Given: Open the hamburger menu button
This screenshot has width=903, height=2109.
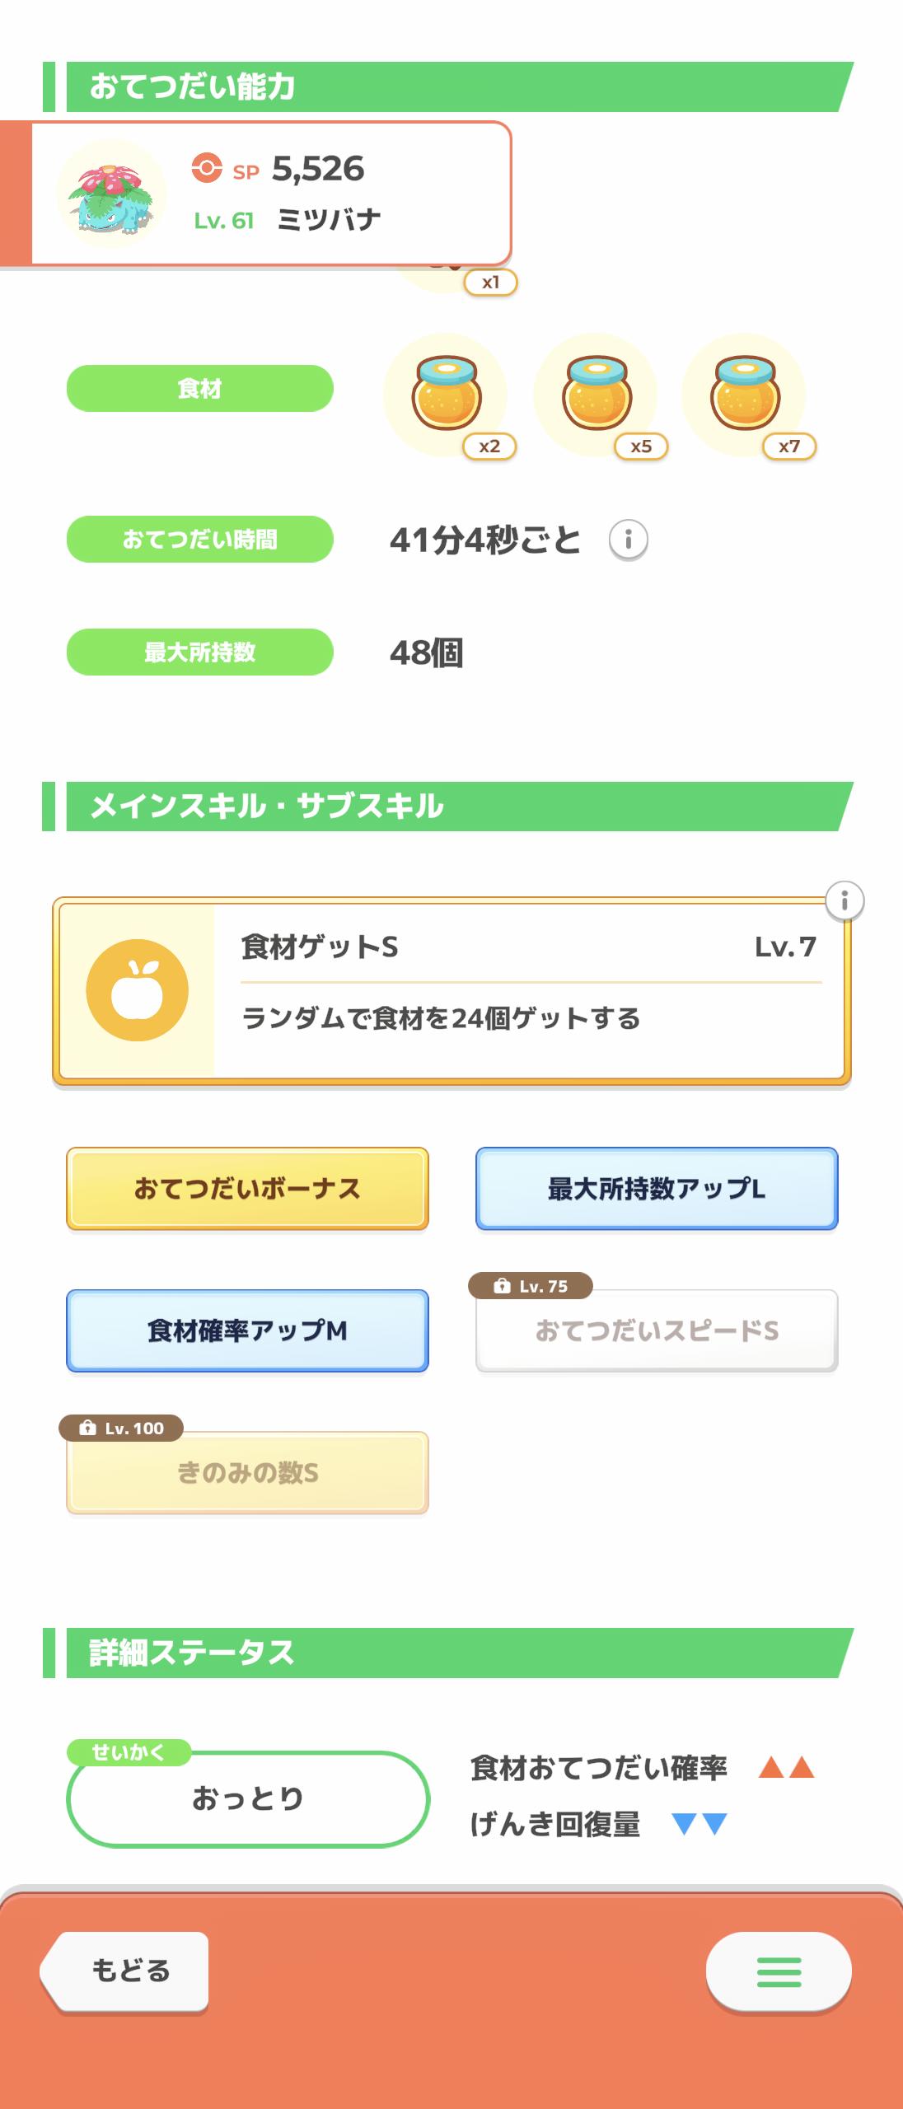Looking at the screenshot, I should 778,1972.
